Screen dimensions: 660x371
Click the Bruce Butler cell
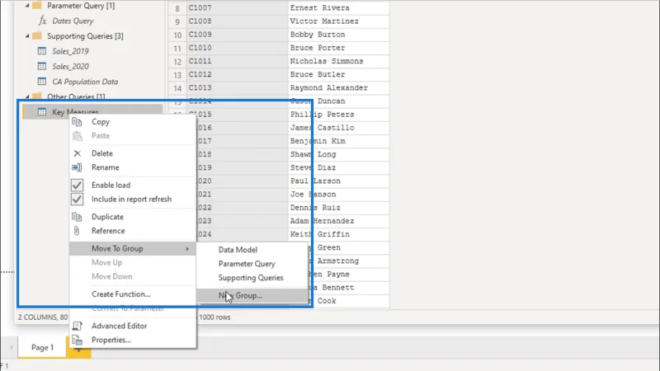[339, 74]
